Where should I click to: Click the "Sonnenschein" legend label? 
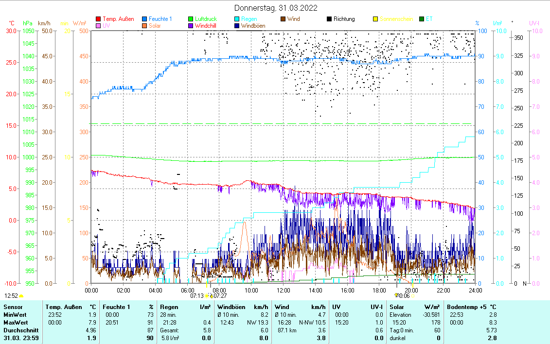tap(396, 19)
